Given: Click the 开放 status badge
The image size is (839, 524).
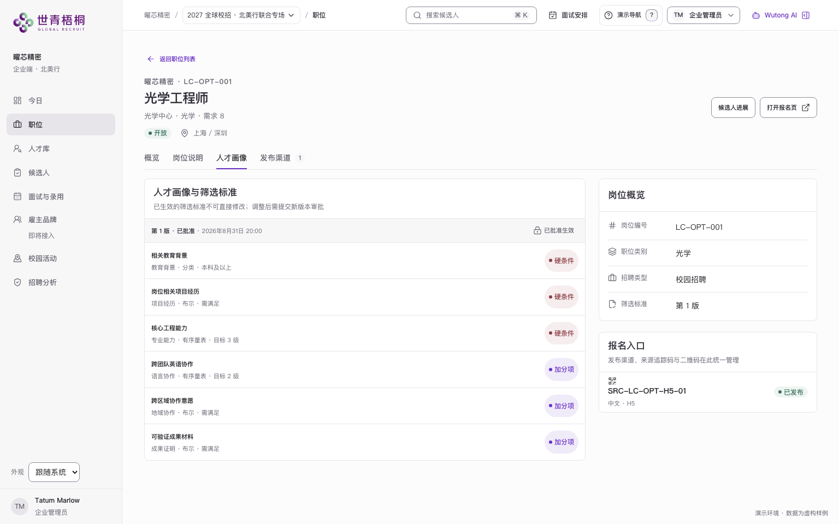Looking at the screenshot, I should click(158, 133).
